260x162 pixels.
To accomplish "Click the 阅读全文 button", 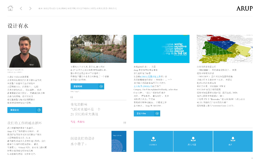I will coord(25,110).
